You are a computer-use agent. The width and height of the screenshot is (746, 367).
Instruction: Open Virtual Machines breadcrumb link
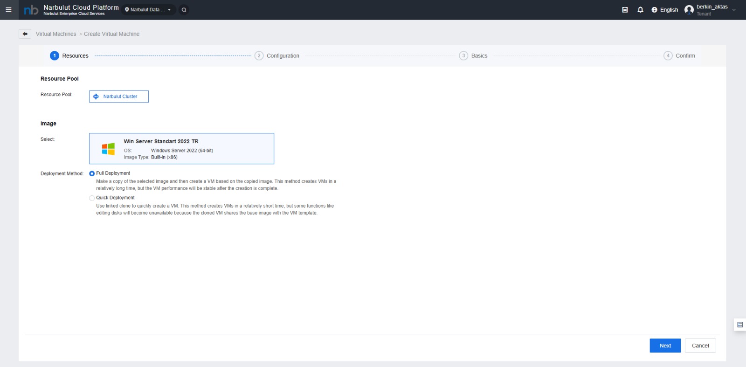[x=56, y=34]
